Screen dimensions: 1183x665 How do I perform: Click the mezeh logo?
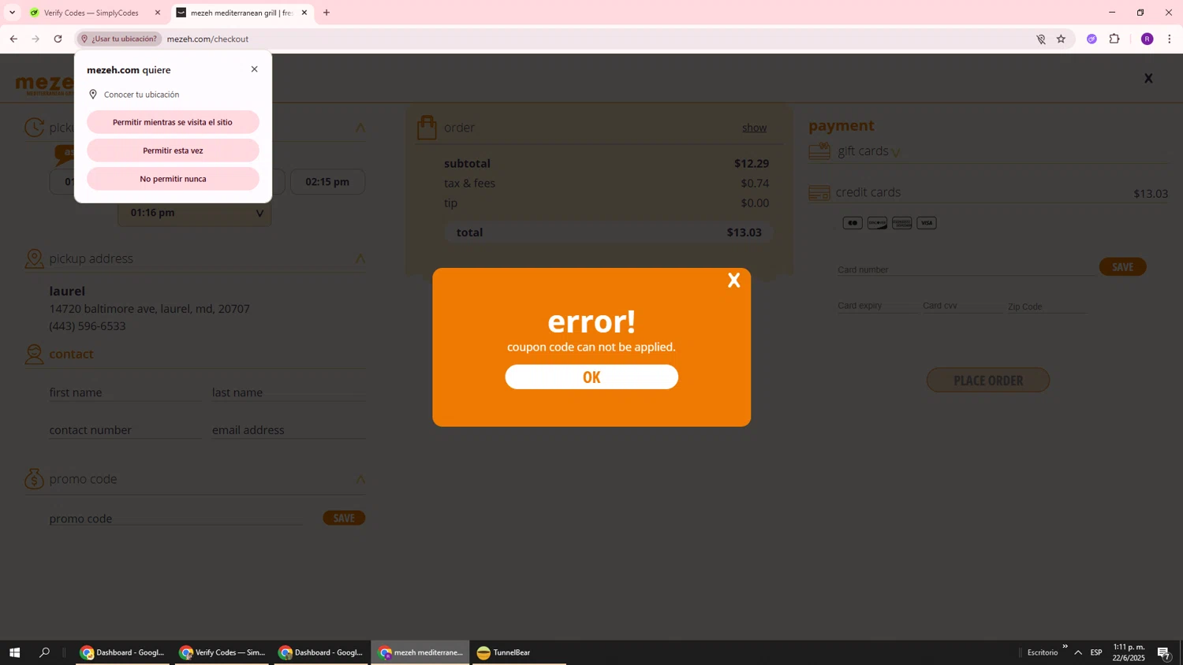coord(44,84)
